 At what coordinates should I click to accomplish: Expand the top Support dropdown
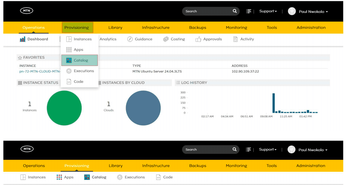(268, 11)
